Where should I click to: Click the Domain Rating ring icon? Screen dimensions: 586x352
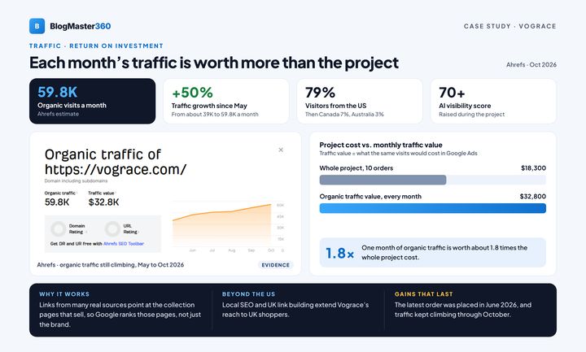(59, 228)
